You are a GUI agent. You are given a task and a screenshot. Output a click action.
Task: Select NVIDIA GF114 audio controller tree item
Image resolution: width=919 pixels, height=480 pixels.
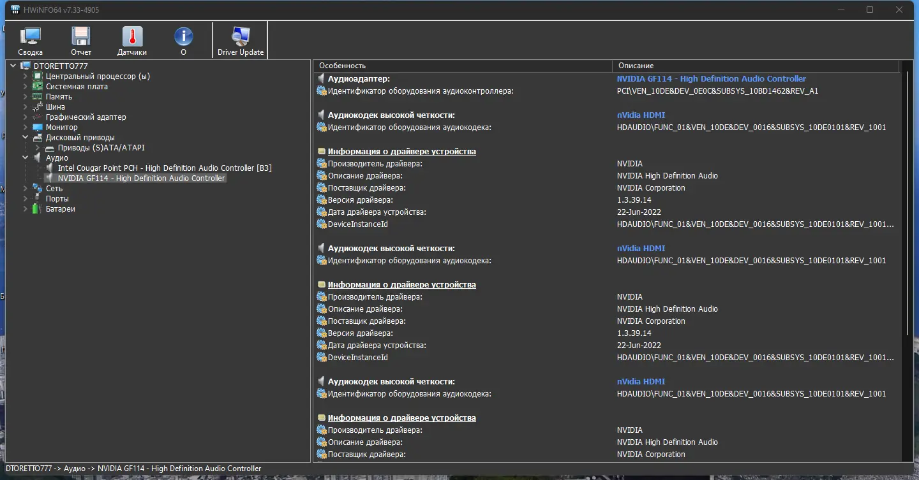click(141, 178)
